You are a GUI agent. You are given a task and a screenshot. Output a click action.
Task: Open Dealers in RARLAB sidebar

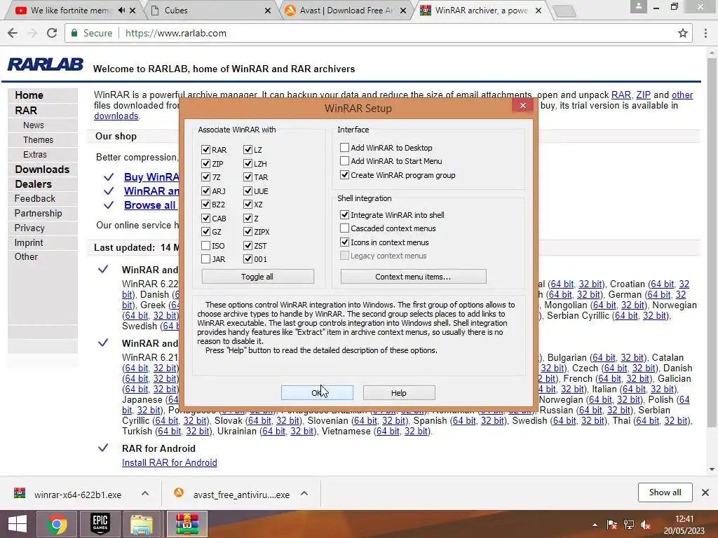click(33, 184)
